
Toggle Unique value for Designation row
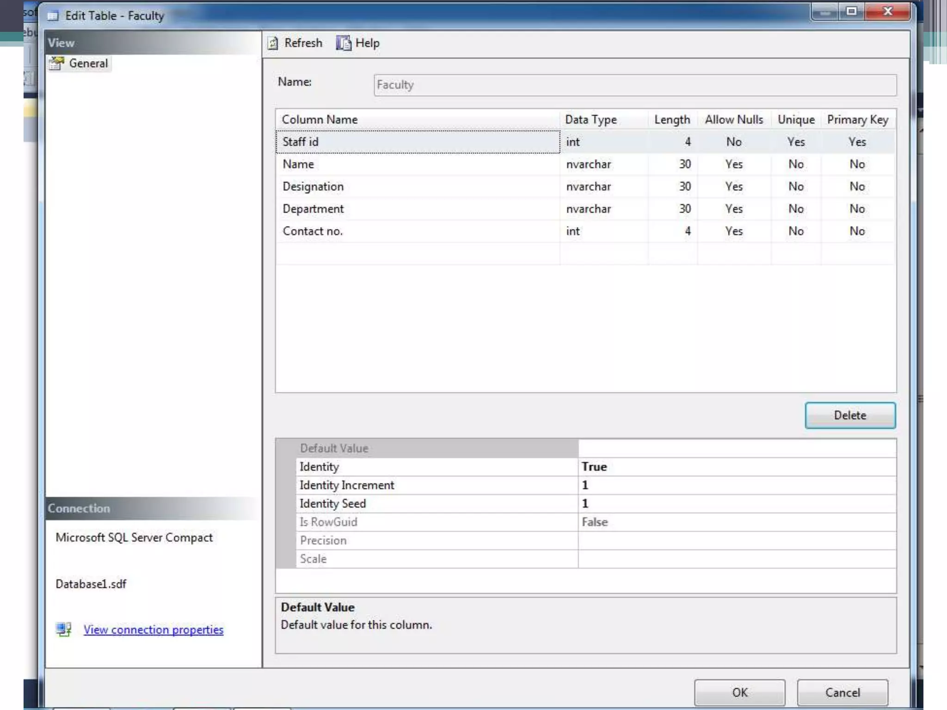pyautogui.click(x=795, y=186)
